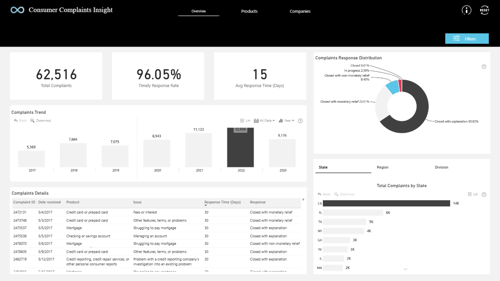
Task: Sort by Response Time (Days) column
Action: coord(222,202)
